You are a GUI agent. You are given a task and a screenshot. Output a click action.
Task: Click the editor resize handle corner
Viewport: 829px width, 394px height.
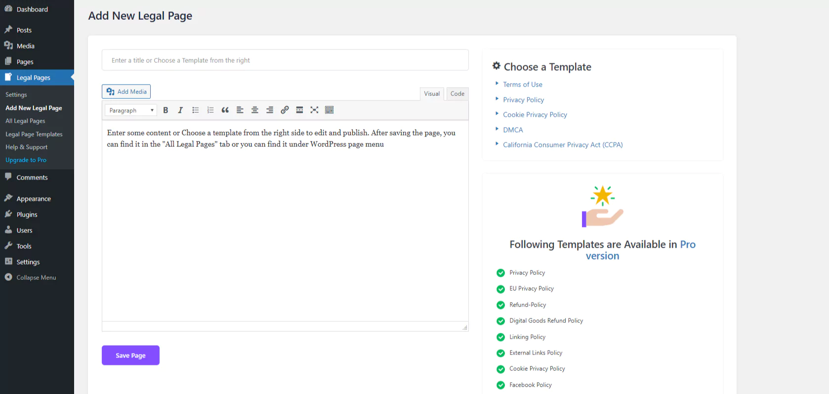point(465,328)
